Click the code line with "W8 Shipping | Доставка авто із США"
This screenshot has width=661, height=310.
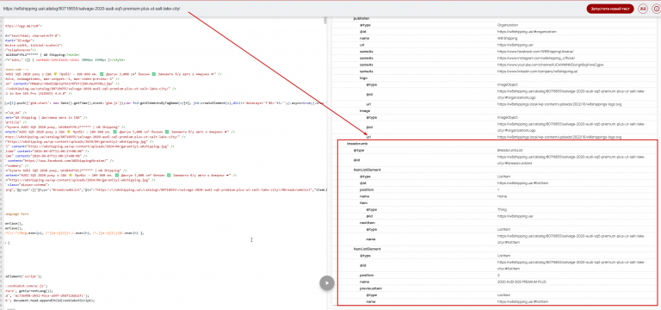pos(46,118)
